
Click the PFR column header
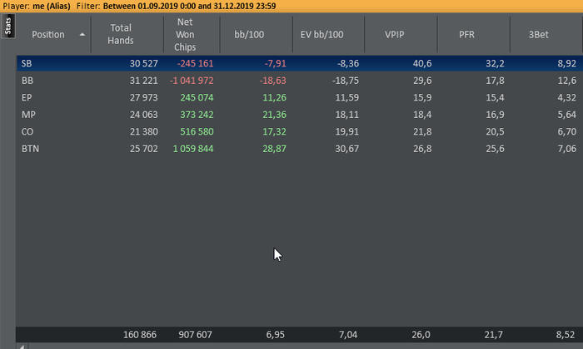(x=467, y=35)
